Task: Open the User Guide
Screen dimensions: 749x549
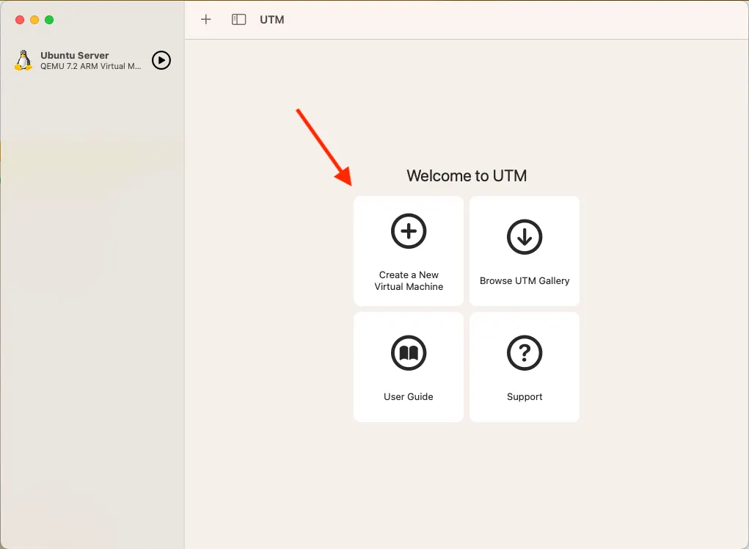Action: [409, 367]
